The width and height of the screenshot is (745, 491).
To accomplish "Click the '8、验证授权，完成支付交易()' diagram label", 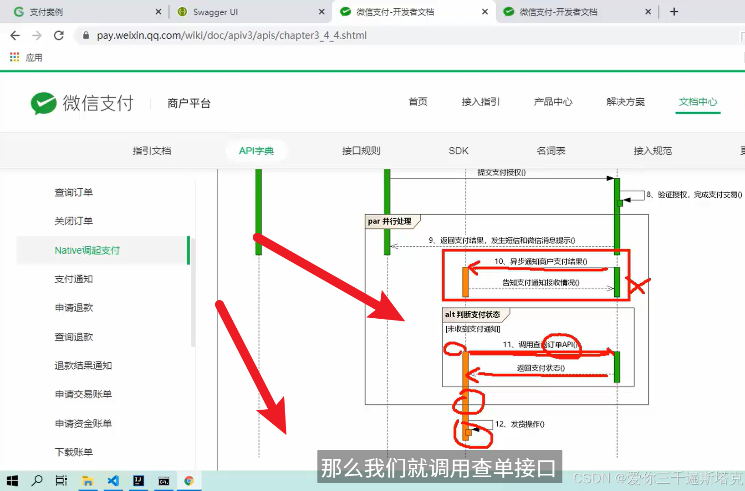I will coord(694,195).
